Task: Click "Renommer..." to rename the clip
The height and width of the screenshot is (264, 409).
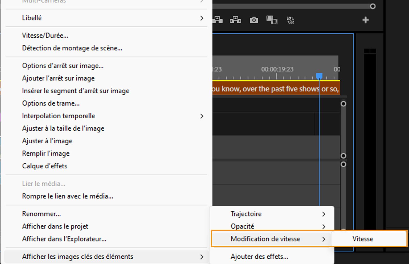Action: click(x=41, y=214)
